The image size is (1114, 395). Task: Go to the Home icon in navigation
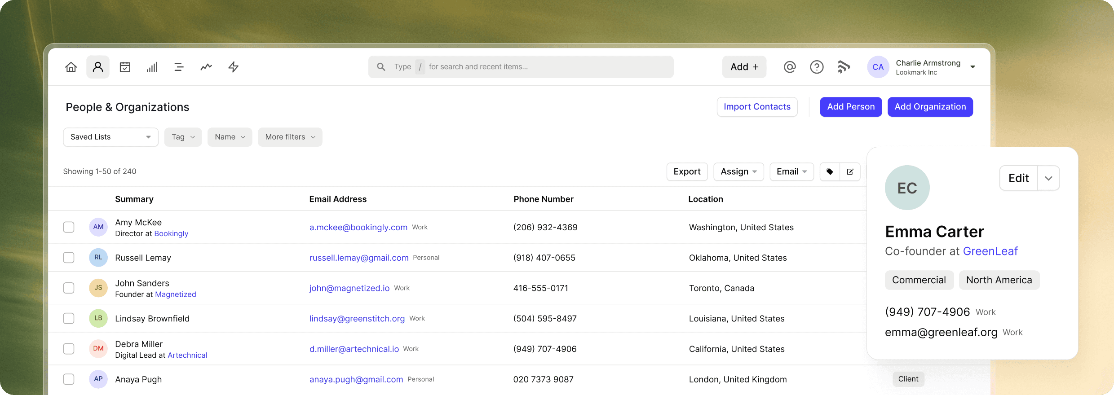pos(71,67)
